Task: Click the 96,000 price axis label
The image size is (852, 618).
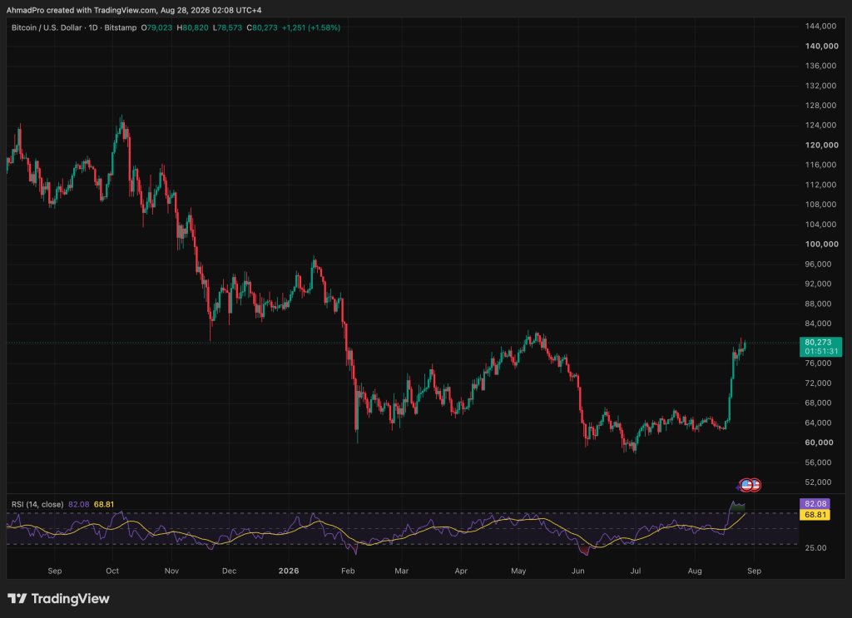Action: (x=819, y=264)
